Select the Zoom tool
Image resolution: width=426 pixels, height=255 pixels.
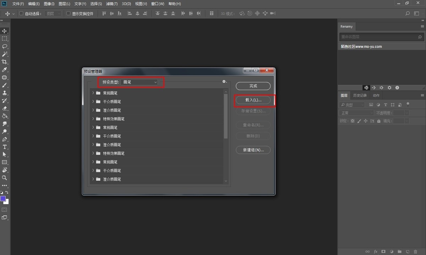5,177
